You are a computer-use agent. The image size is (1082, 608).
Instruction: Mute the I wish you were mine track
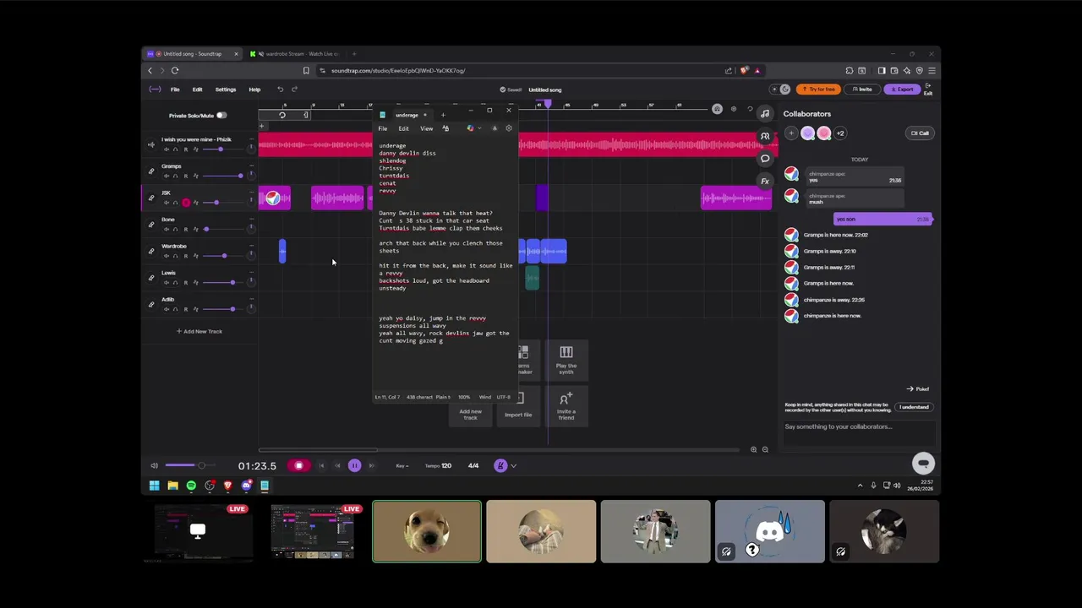(x=166, y=149)
